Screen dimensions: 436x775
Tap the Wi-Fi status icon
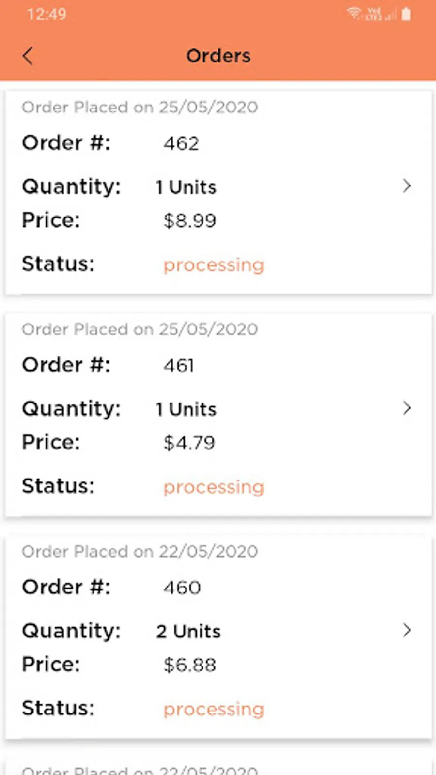click(355, 13)
